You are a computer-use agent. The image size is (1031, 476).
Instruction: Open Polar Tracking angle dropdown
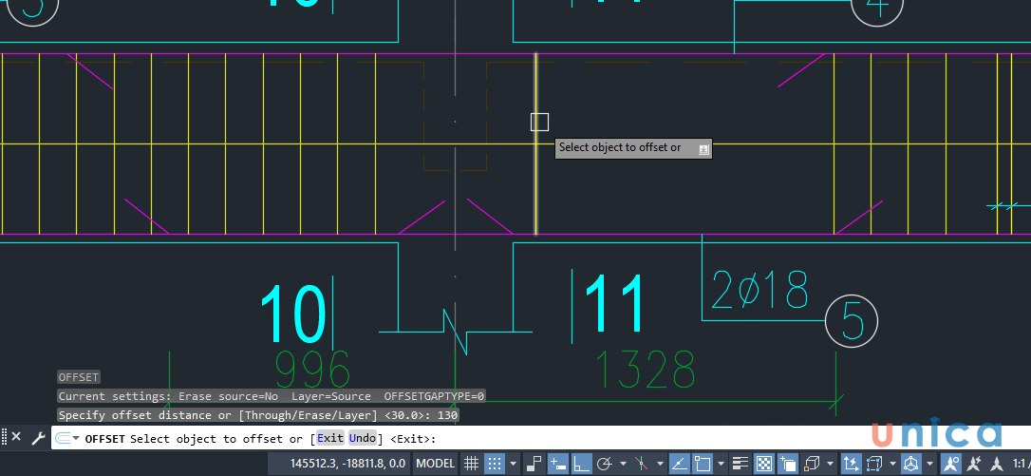[622, 464]
